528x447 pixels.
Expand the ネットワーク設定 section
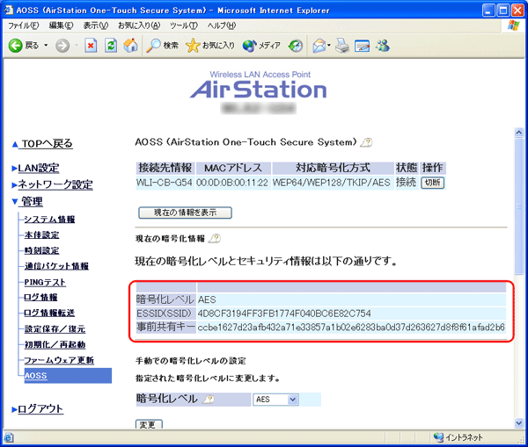pos(55,184)
